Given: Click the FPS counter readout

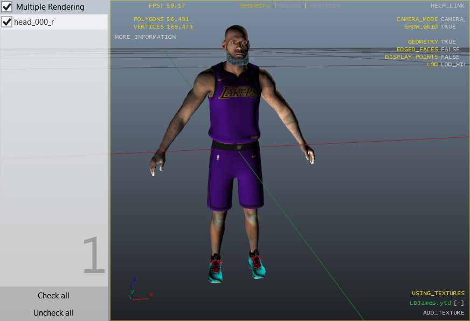Looking at the screenshot, I should [167, 6].
